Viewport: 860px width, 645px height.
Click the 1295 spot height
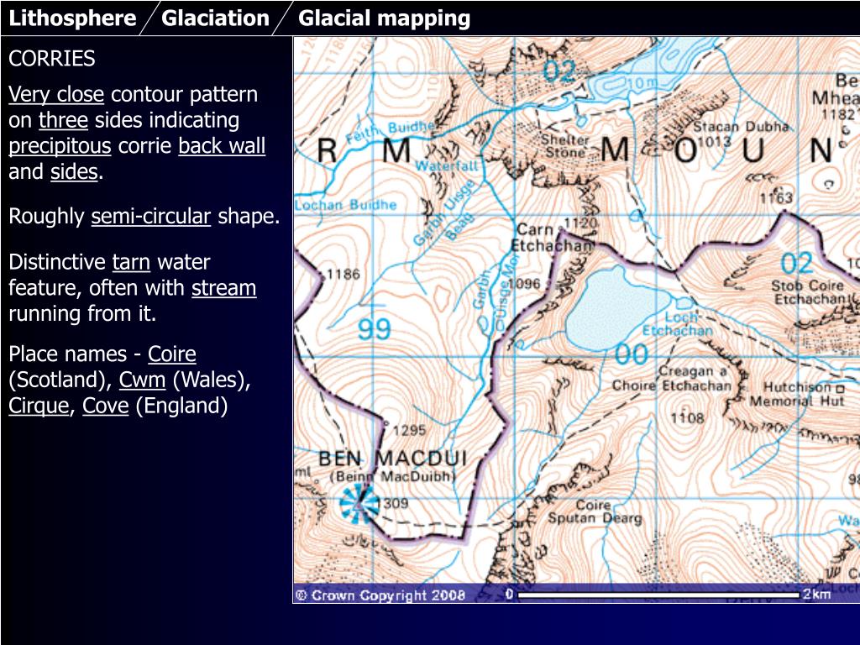pyautogui.click(x=409, y=430)
